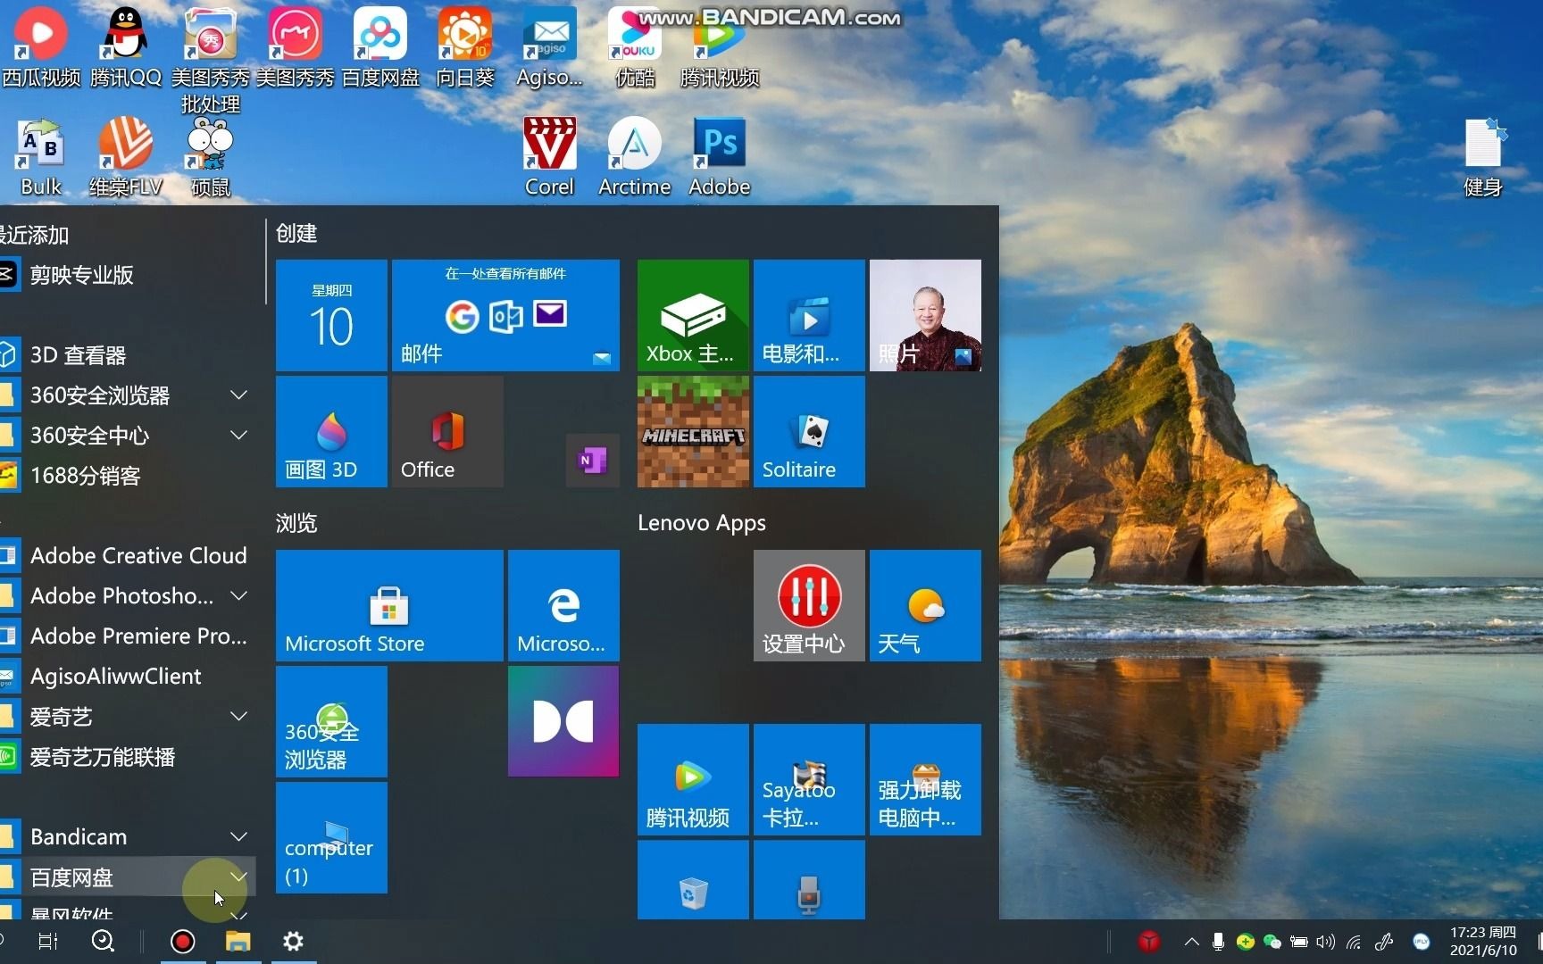The height and width of the screenshot is (964, 1543).
Task: Open File Explorer from the taskbar
Action: pos(238,942)
